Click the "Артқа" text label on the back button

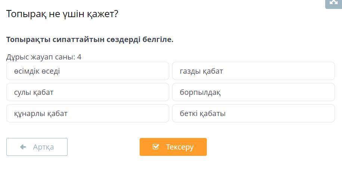43,147
